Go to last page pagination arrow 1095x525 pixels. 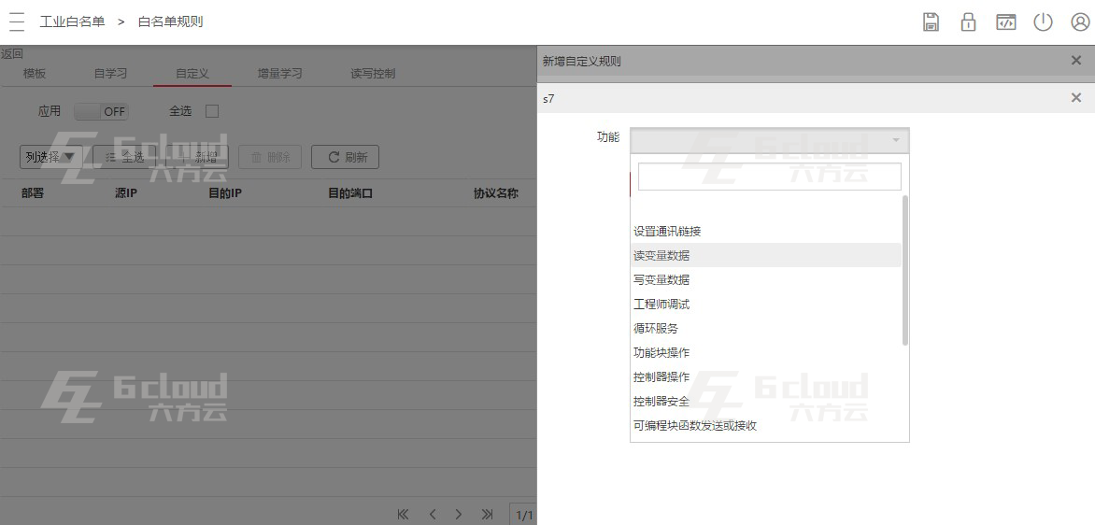[487, 515]
